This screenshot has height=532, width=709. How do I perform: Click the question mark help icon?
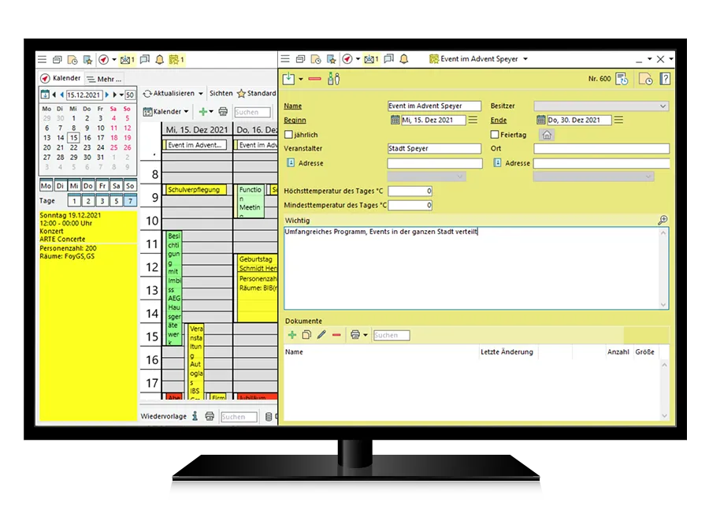[x=666, y=79]
